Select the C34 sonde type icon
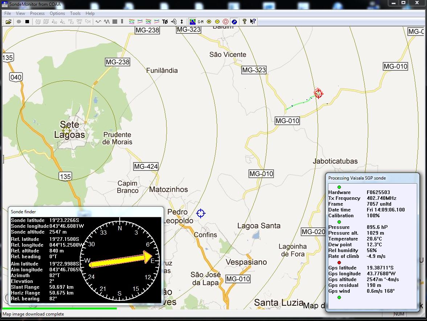Viewport: 427px width, 321px height. [88, 21]
